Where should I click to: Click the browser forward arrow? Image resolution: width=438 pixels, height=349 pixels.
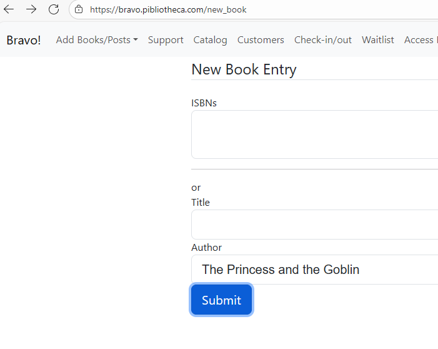coord(31,9)
